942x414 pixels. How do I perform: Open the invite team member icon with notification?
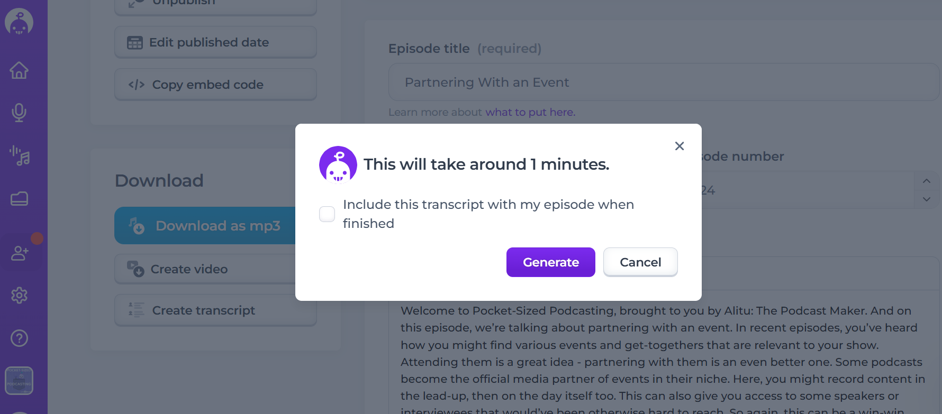click(x=20, y=253)
